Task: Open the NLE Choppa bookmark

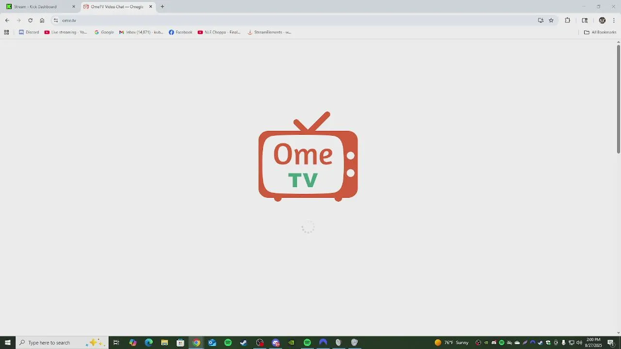Action: click(x=219, y=32)
